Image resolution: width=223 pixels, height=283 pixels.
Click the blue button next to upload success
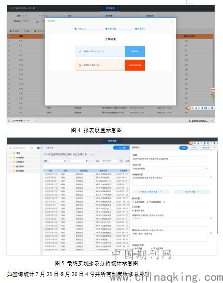point(135,51)
